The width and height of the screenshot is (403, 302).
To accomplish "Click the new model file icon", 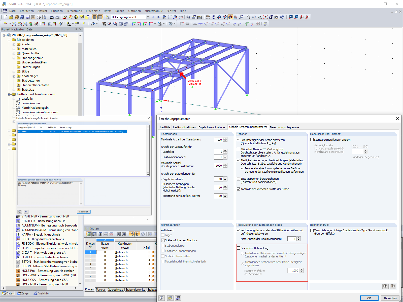I will pyautogui.click(x=6, y=17).
